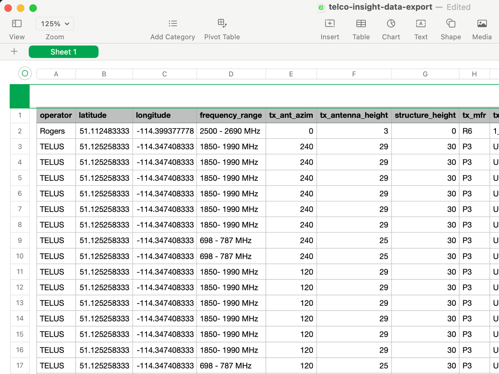499x374 pixels.
Task: Select row 9 header number
Action: 20,240
